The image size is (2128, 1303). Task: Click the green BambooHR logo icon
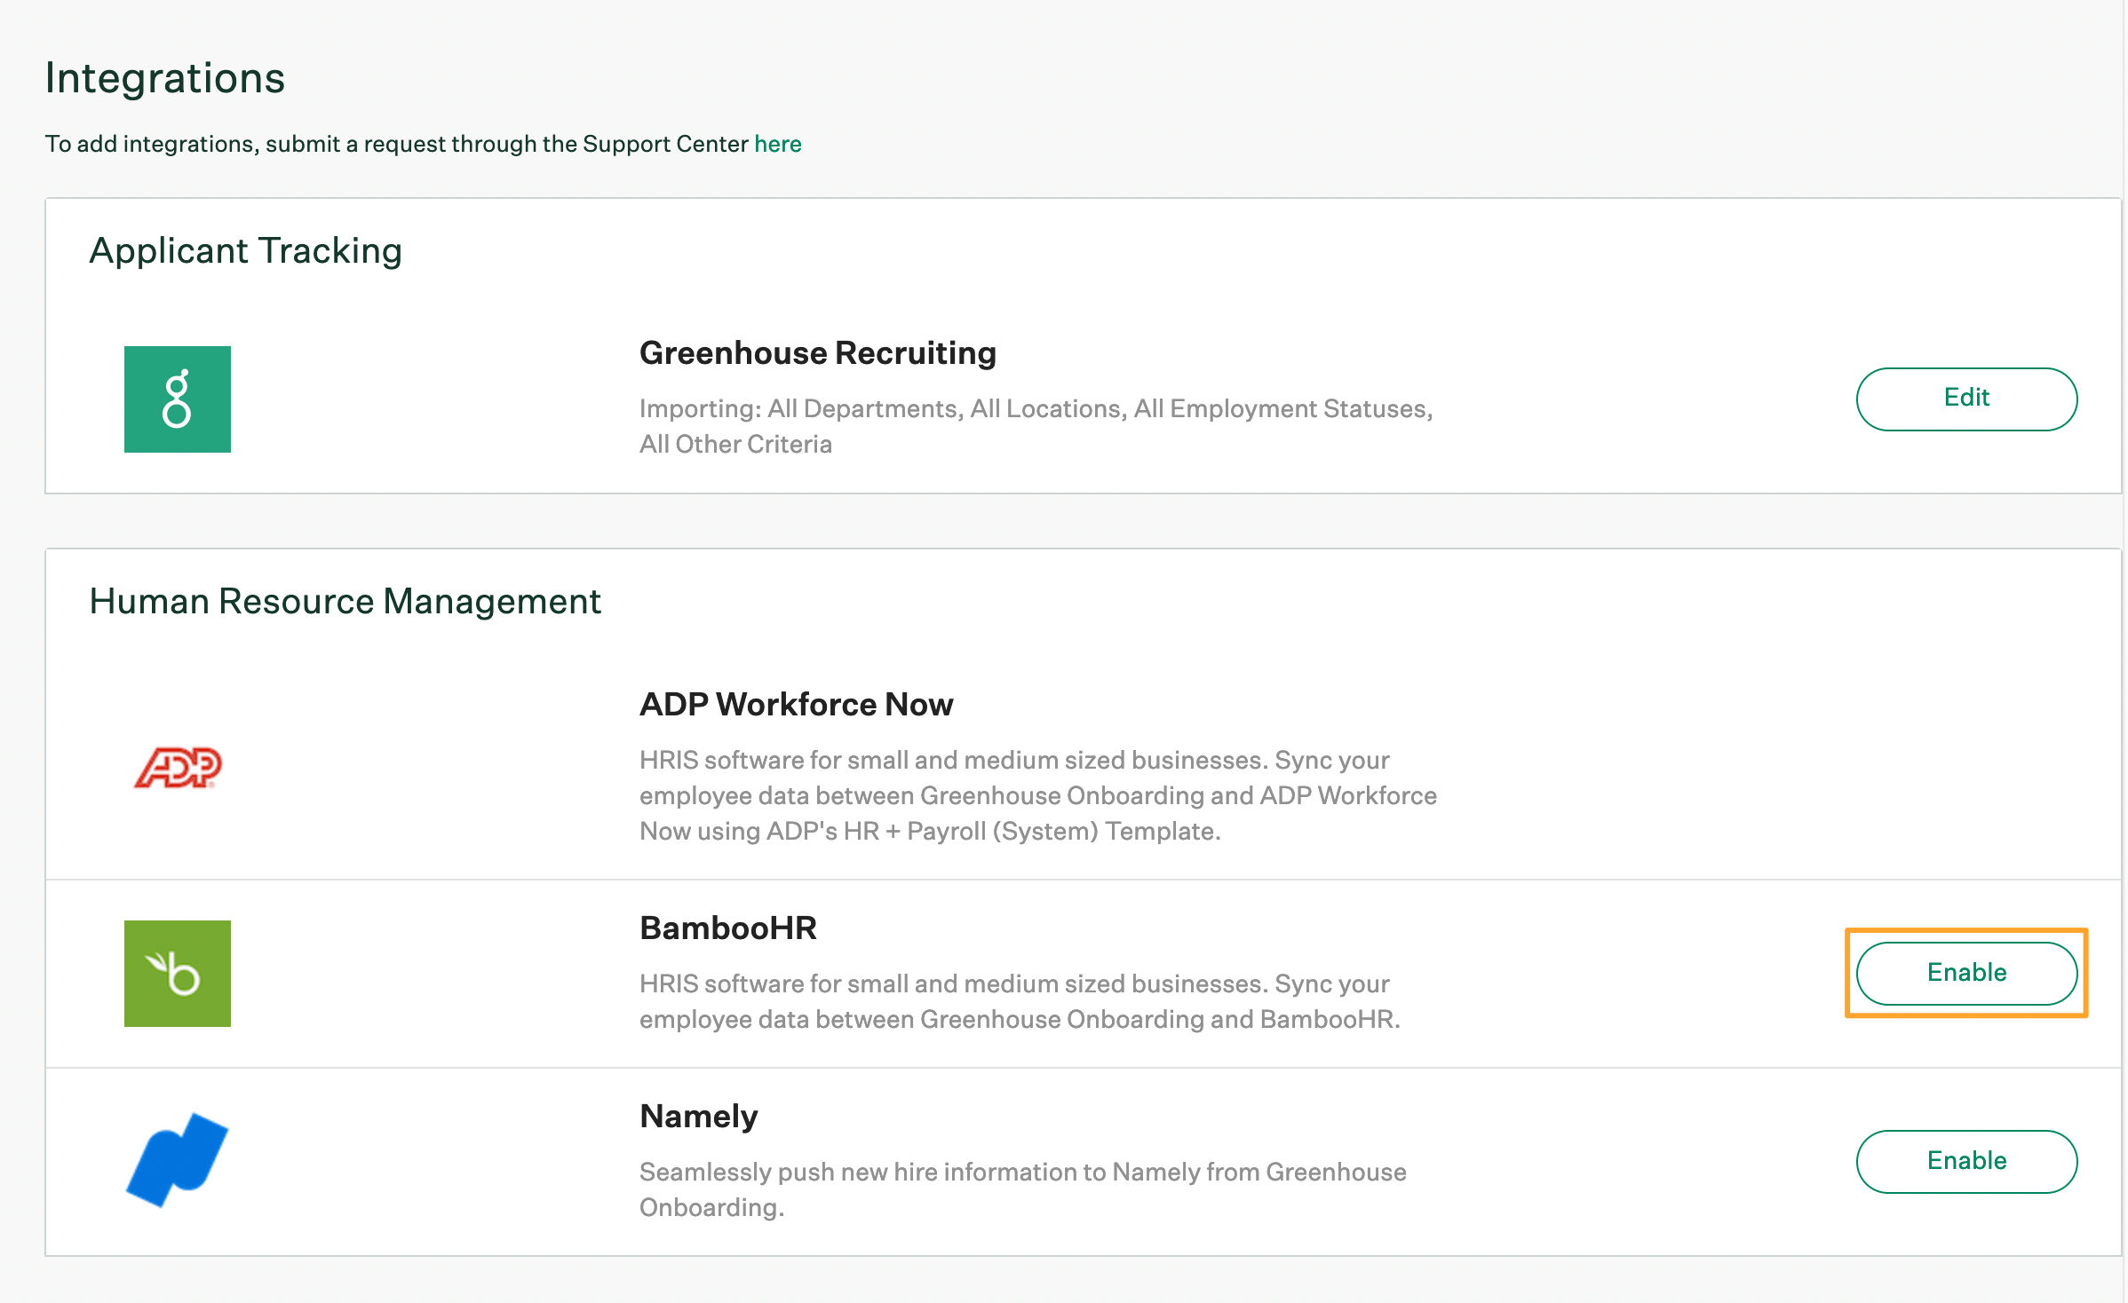[177, 974]
